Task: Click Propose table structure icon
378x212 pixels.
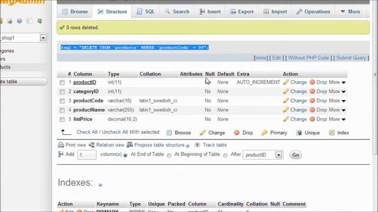Action: coord(130,145)
